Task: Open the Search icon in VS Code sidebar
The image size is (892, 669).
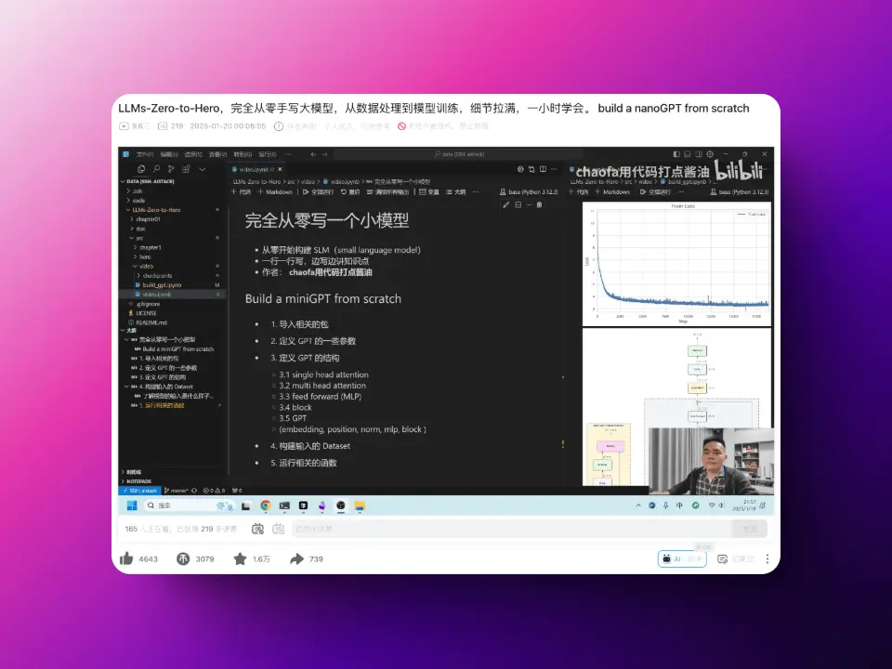Action: (x=156, y=169)
